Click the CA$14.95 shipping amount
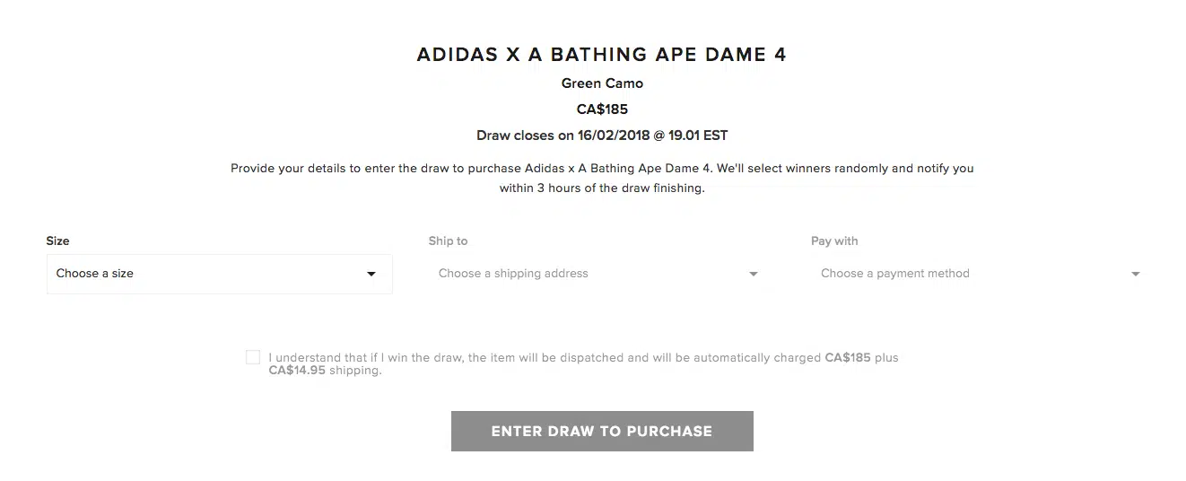The image size is (1186, 481). pyautogui.click(x=297, y=370)
